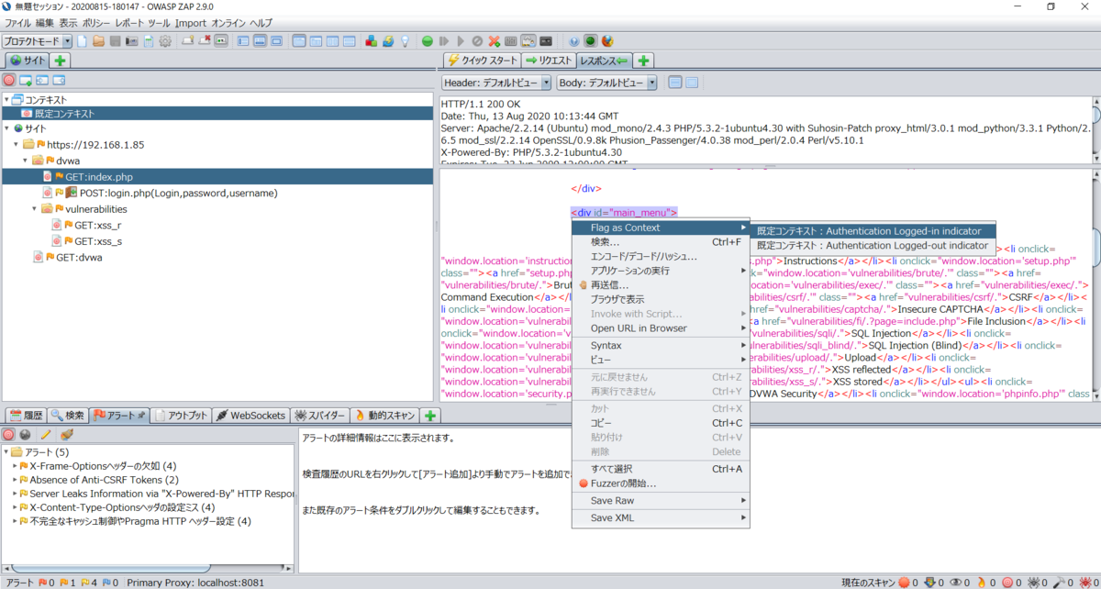This screenshot has width=1101, height=589.
Task: Switch to the リクエスト tab
Action: [548, 61]
